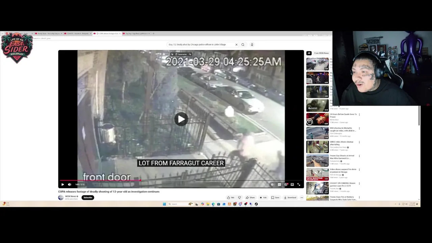
Task: Click the '1:03 / 3:10' time display
Action: tap(80, 185)
